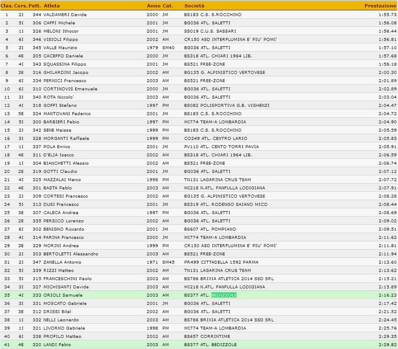The width and height of the screenshot is (398, 349).
Task: Click club BS521 FREE-ZONE in SQUASSINA Filippo's row
Action: coord(205,64)
